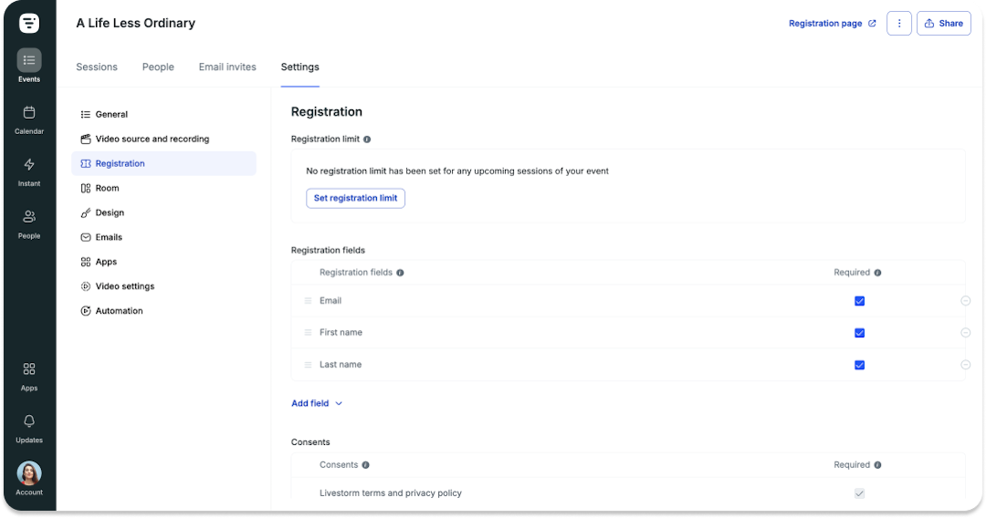Viewport: 986px width, 518px height.
Task: Expand the Add field dropdown
Action: [317, 403]
